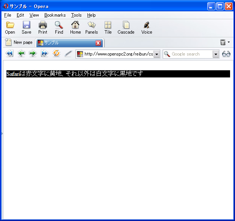Expand the address bar dropdown
The width and height of the screenshot is (235, 221).
point(157,54)
